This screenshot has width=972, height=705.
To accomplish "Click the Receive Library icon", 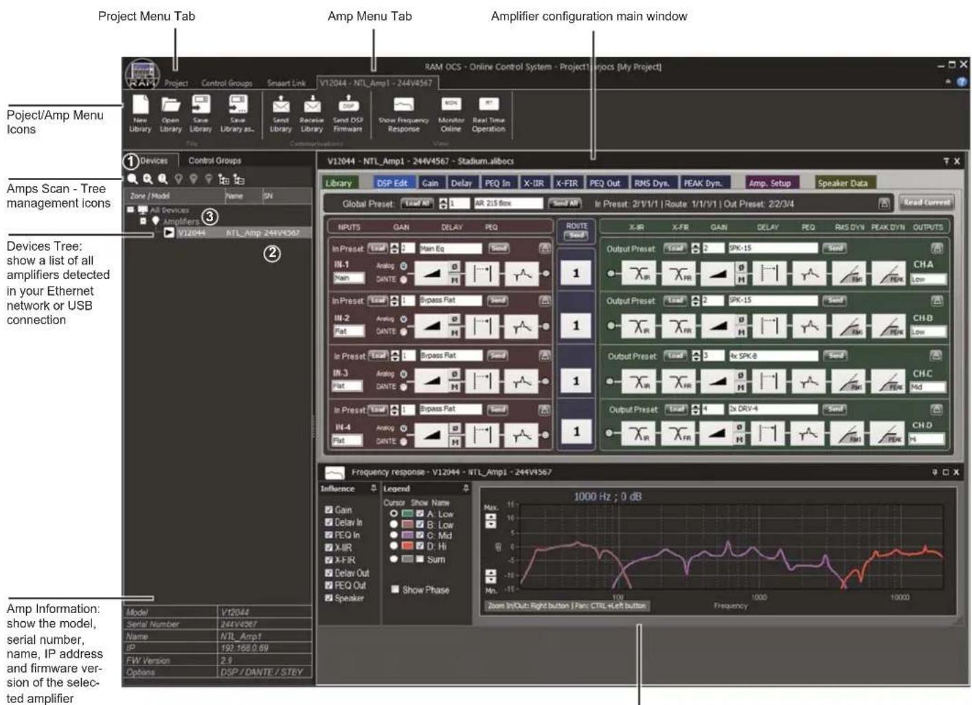I will (312, 104).
